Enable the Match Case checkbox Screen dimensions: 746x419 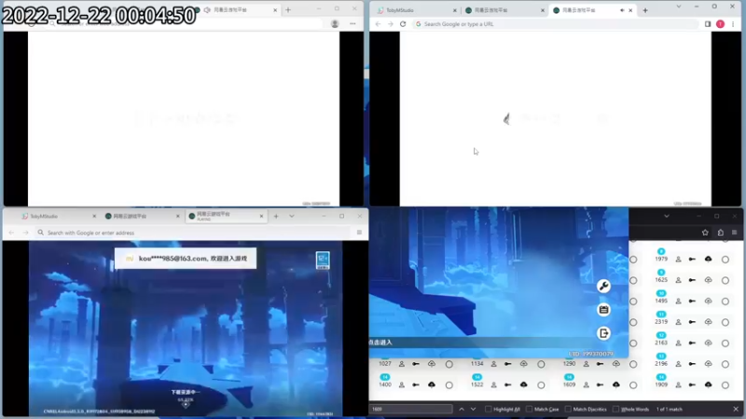coord(529,409)
